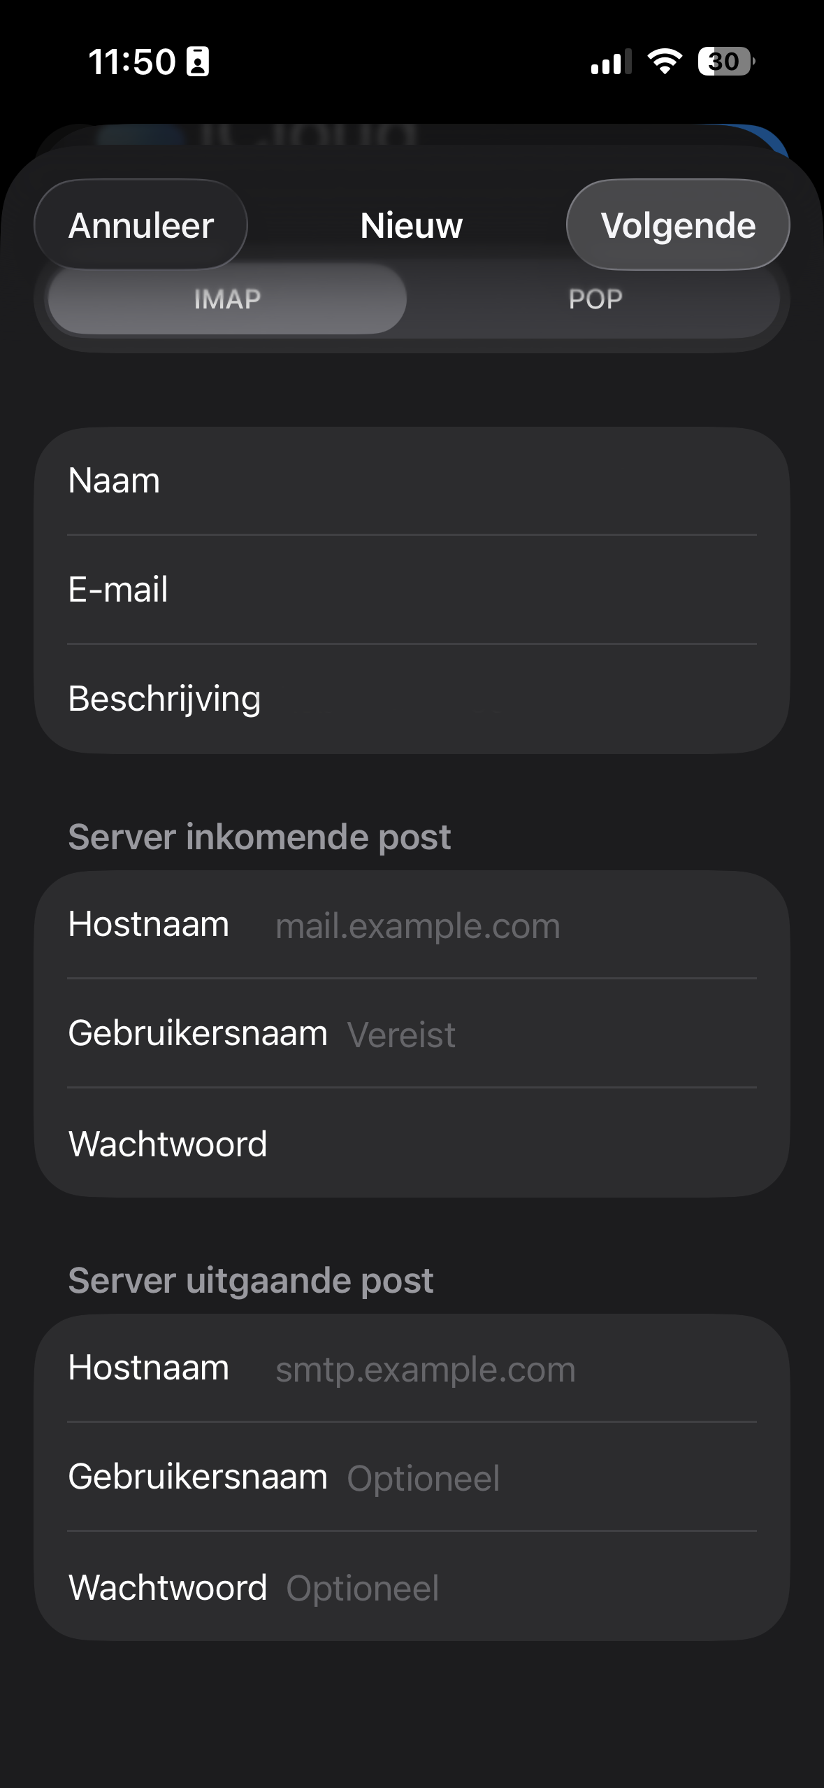This screenshot has height=1788, width=824.
Task: Tap the Nieuw title heading
Action: click(411, 225)
